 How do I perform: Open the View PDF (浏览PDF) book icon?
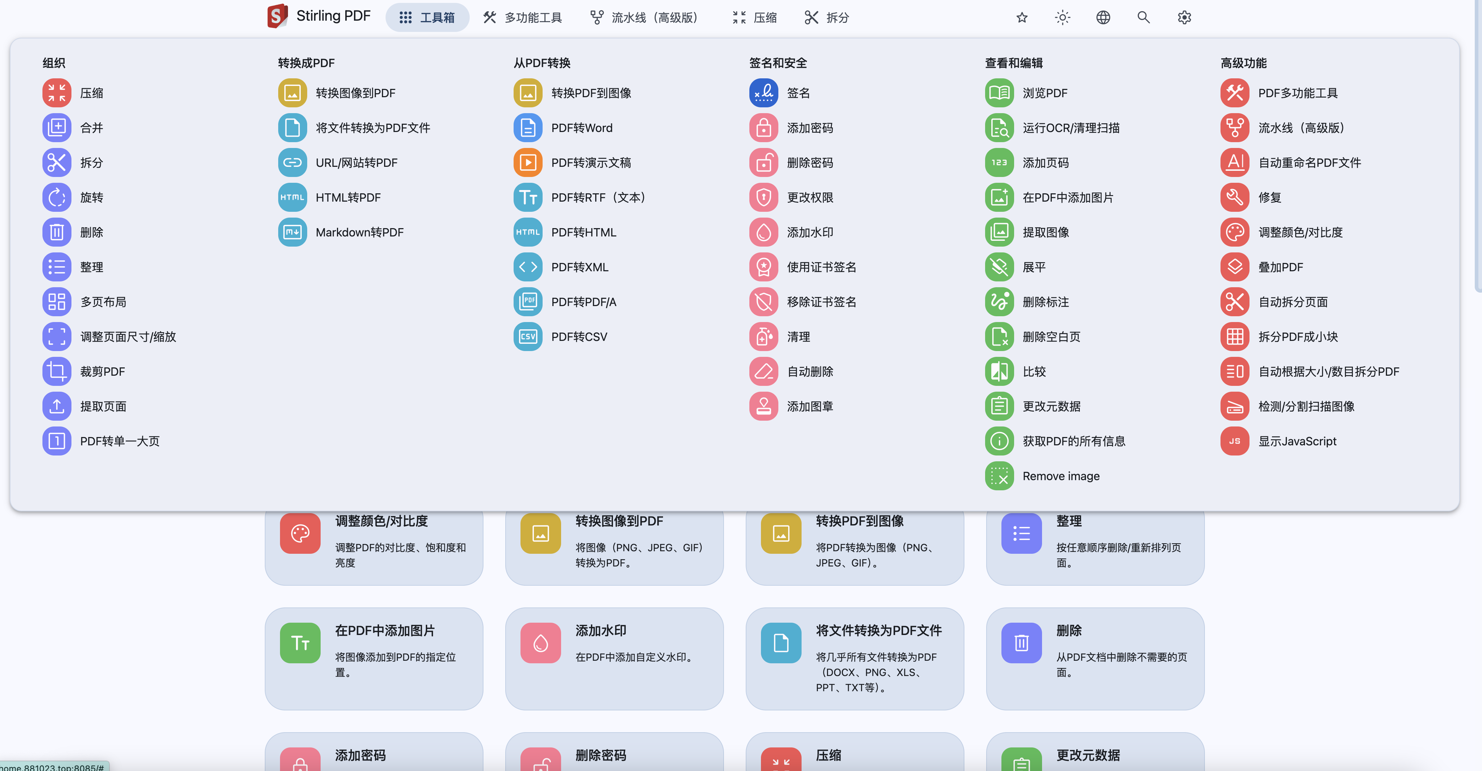point(999,92)
